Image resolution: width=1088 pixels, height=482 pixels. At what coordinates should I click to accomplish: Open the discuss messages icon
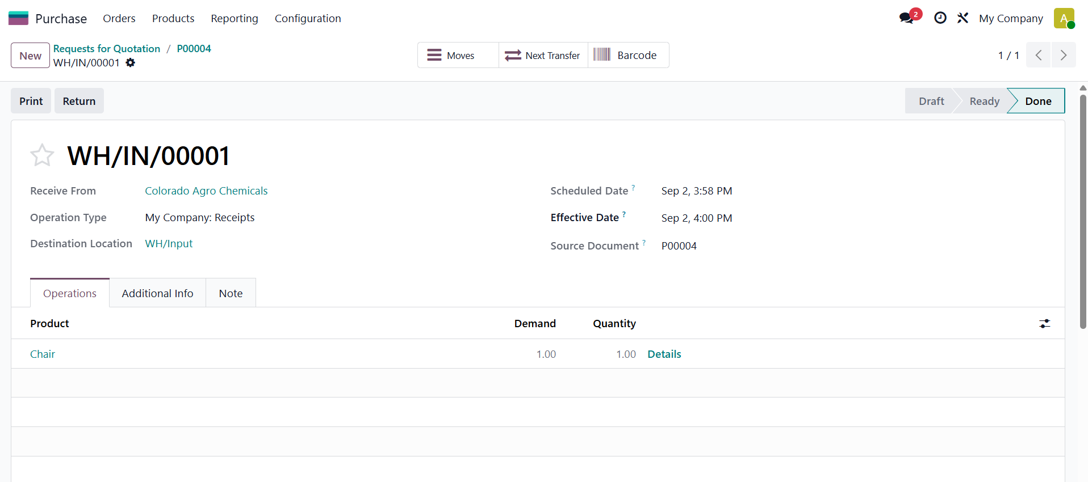click(x=907, y=18)
